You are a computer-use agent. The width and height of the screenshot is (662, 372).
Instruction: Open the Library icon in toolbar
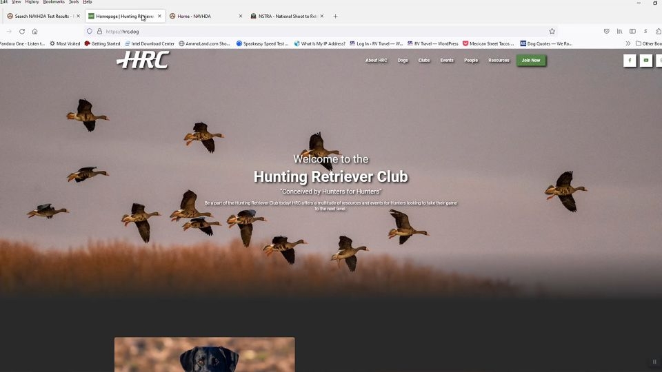(619, 31)
